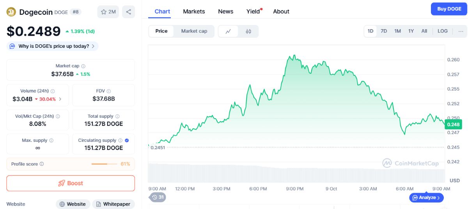Add Dogecoin to watchlist with star button
The height and width of the screenshot is (209, 468).
pos(108,12)
